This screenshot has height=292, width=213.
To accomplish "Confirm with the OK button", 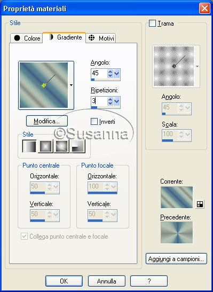I will pos(64,281).
